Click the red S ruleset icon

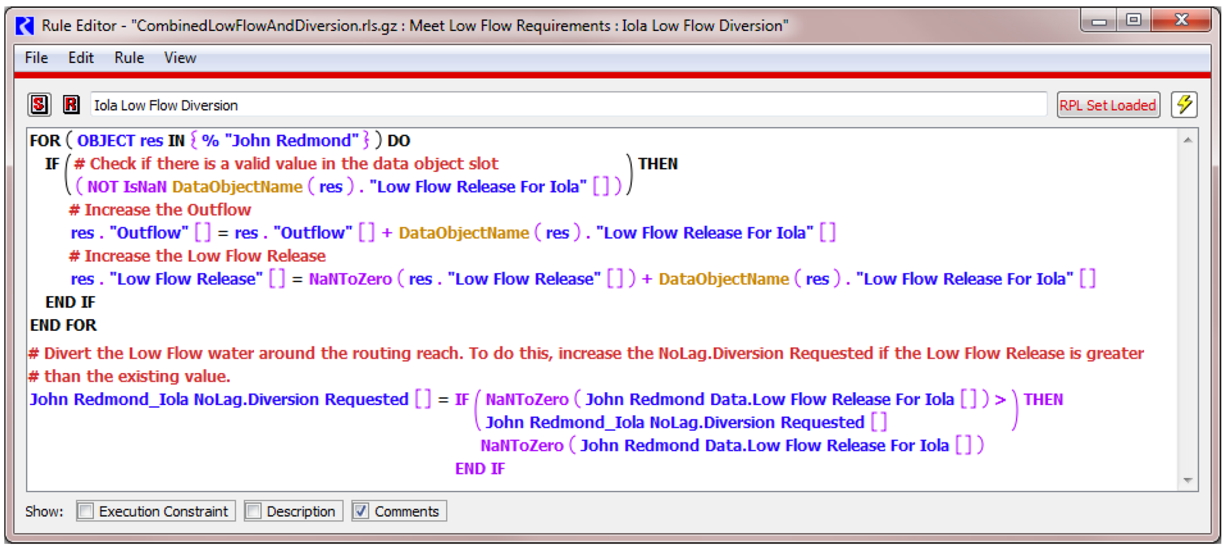39,105
